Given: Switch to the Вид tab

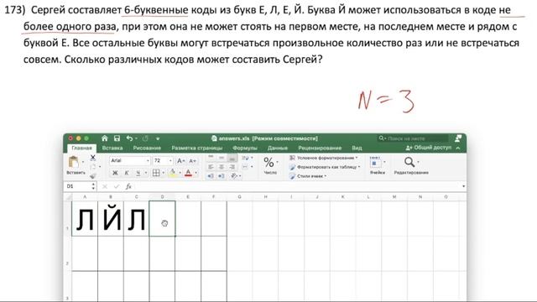Looking at the screenshot, I should tap(357, 148).
